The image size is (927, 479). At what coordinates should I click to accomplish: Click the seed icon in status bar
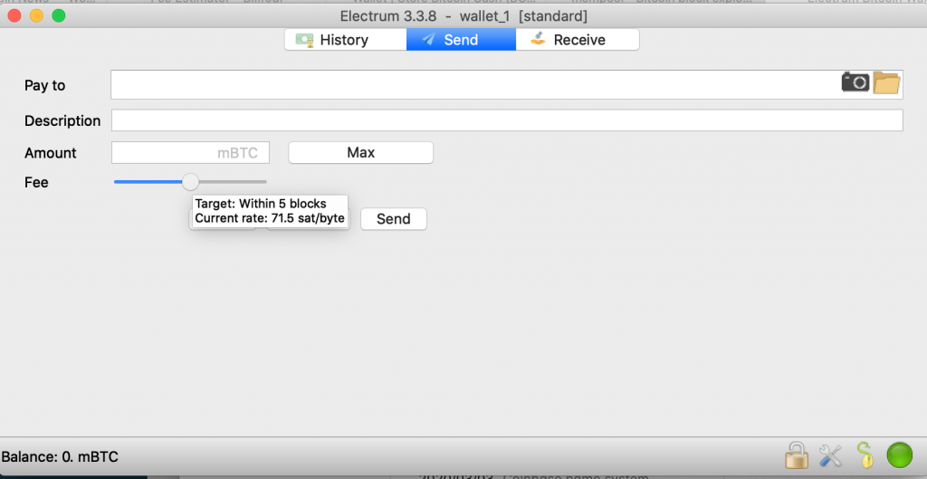[865, 455]
